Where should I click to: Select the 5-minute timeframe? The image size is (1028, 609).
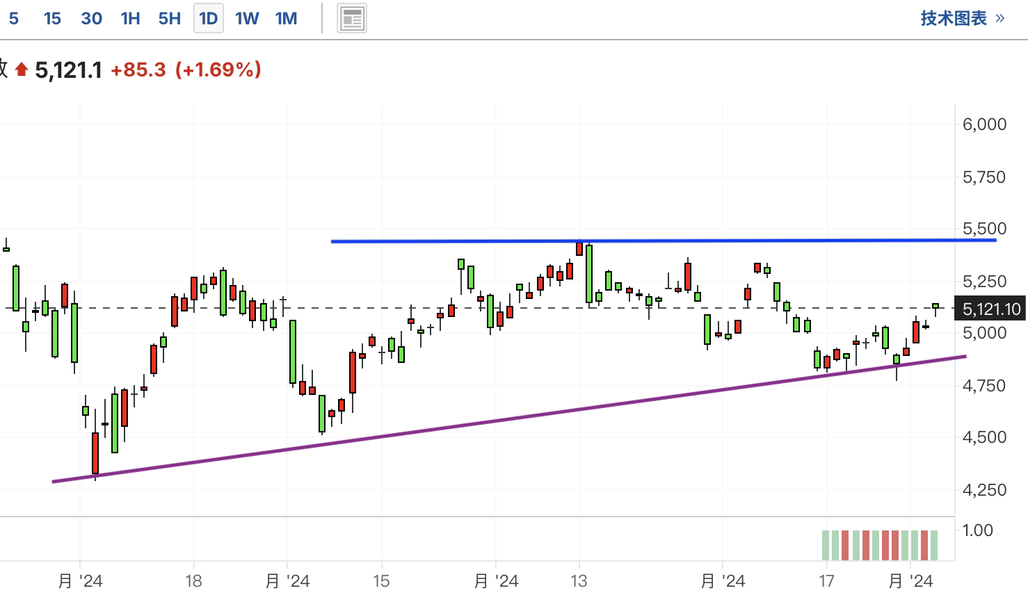pyautogui.click(x=13, y=19)
